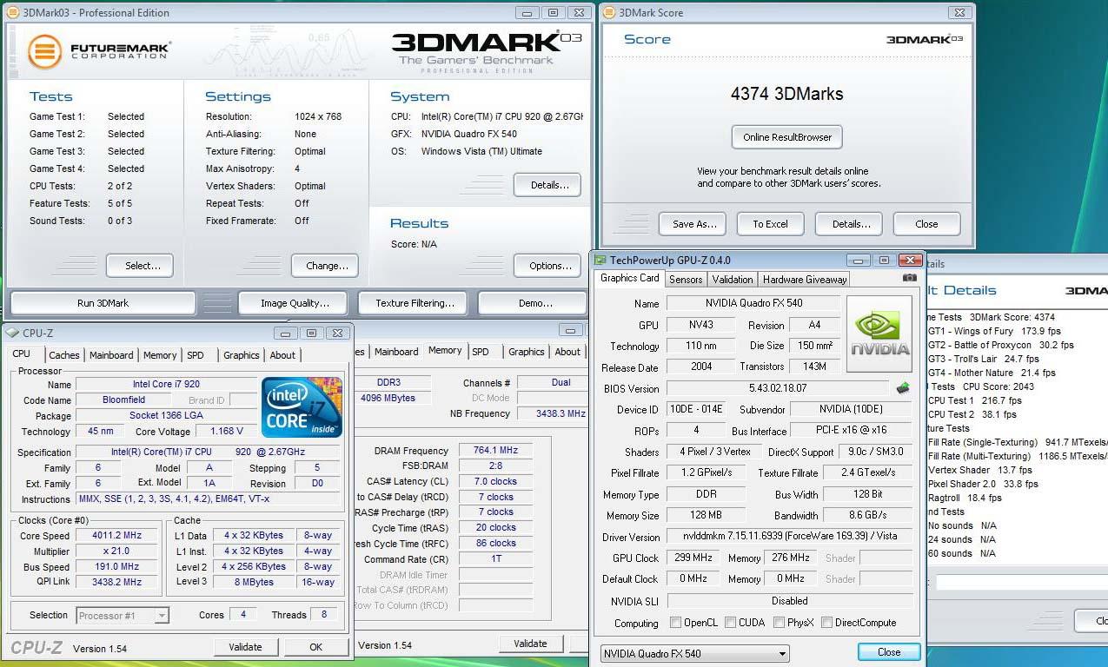Open the Graphics tab in front CPU-Z
The width and height of the screenshot is (1108, 667).
tap(242, 355)
